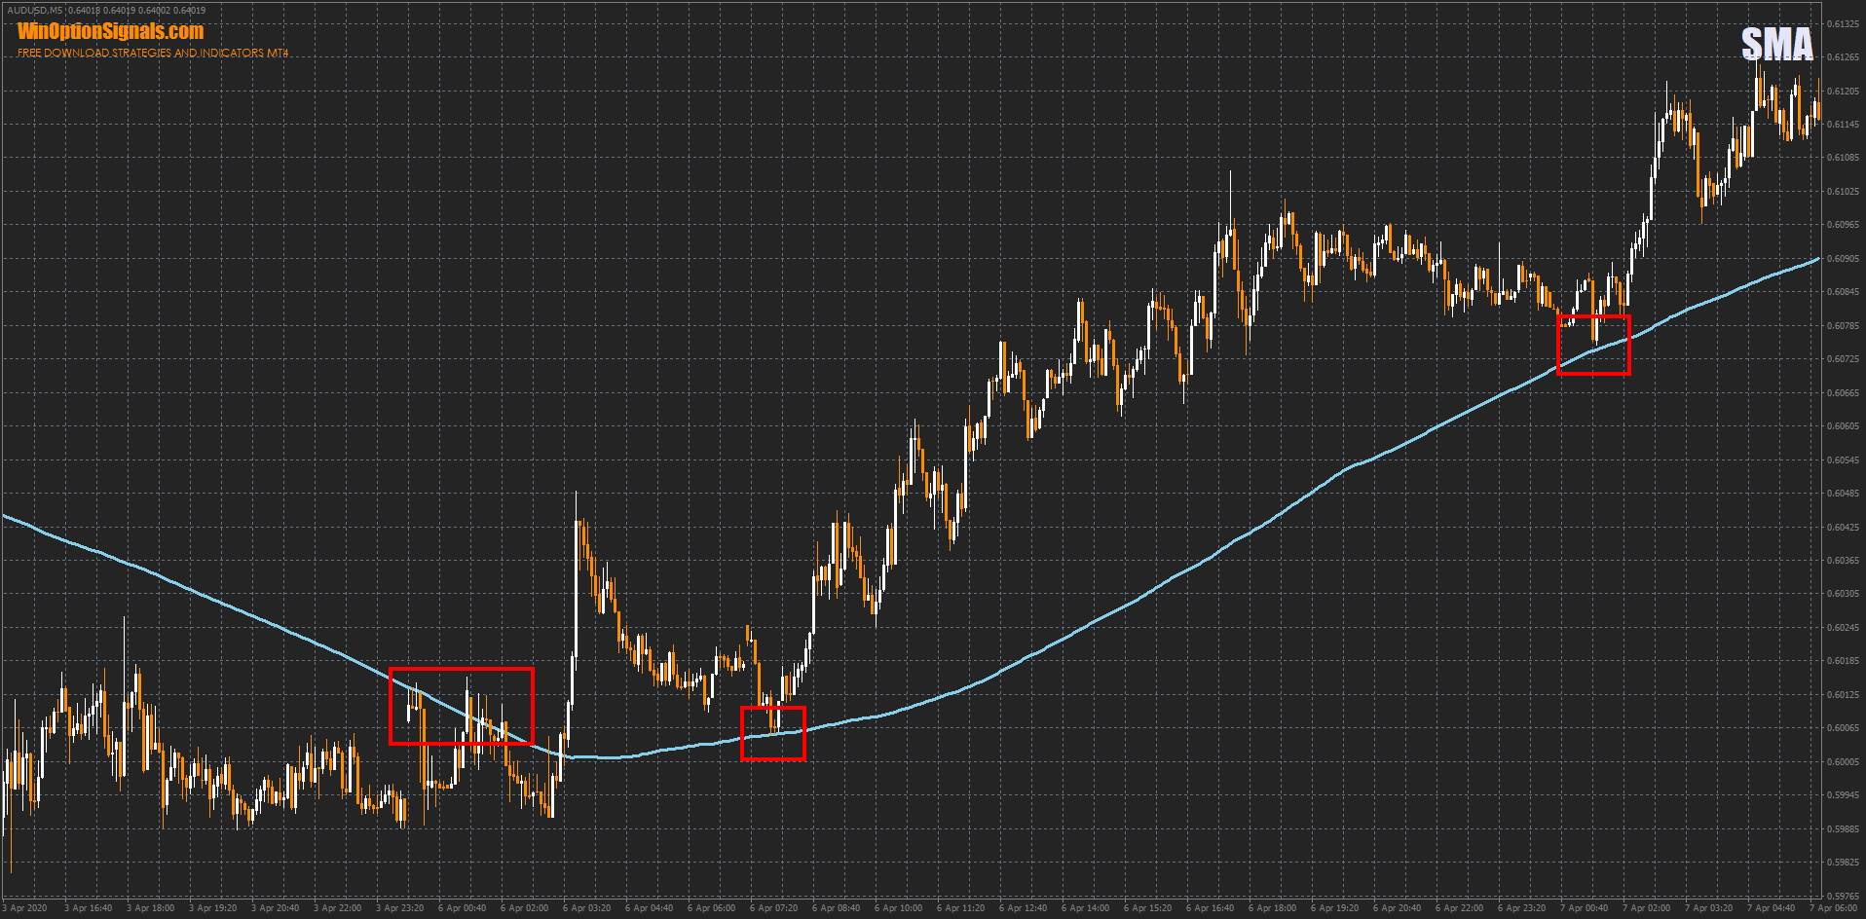Click the WinOptionSignals.com watermark link

click(x=110, y=32)
